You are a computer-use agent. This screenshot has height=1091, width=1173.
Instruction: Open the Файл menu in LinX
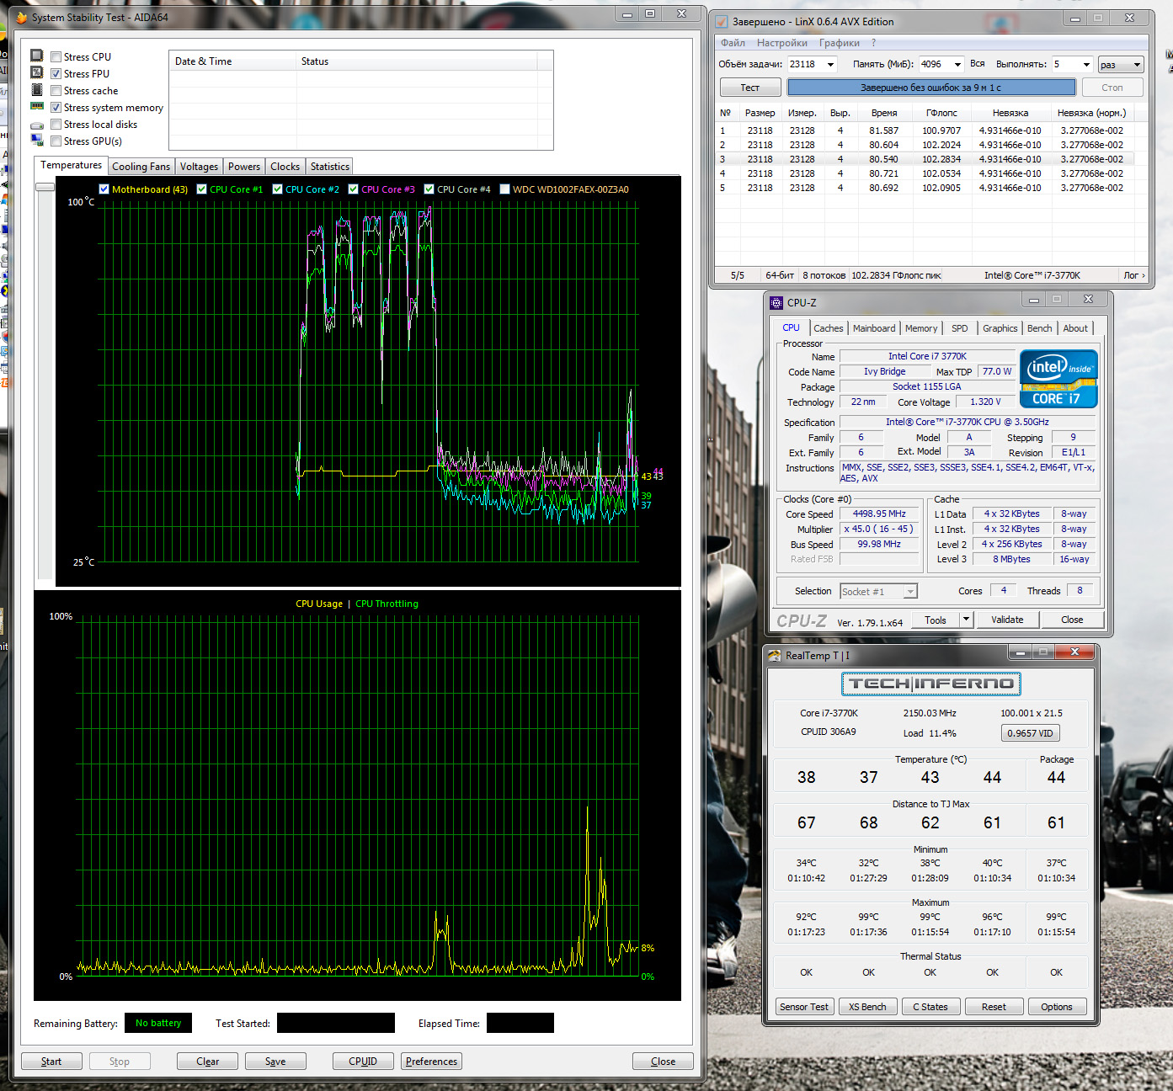(733, 43)
